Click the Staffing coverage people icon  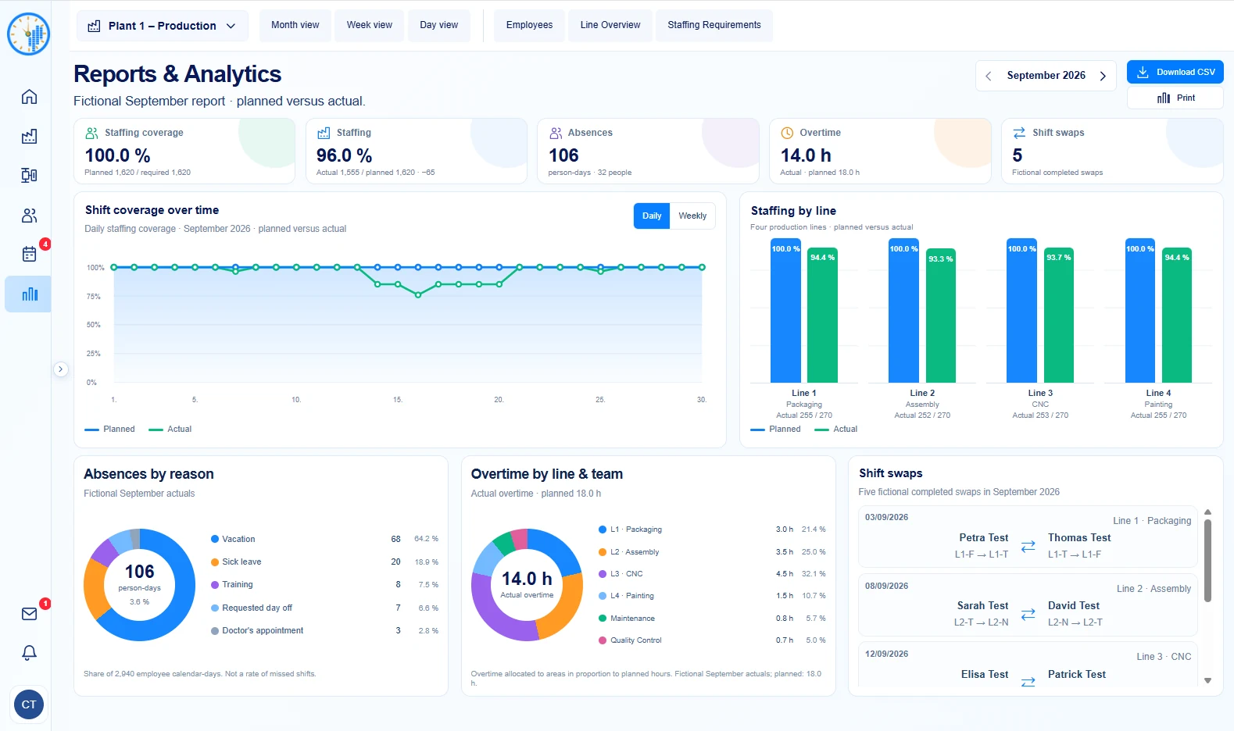[91, 133]
